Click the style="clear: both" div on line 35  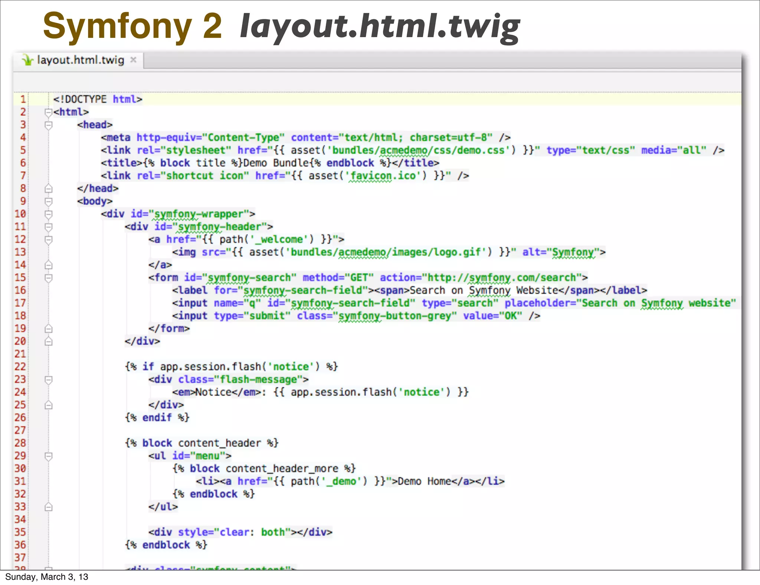coord(240,532)
